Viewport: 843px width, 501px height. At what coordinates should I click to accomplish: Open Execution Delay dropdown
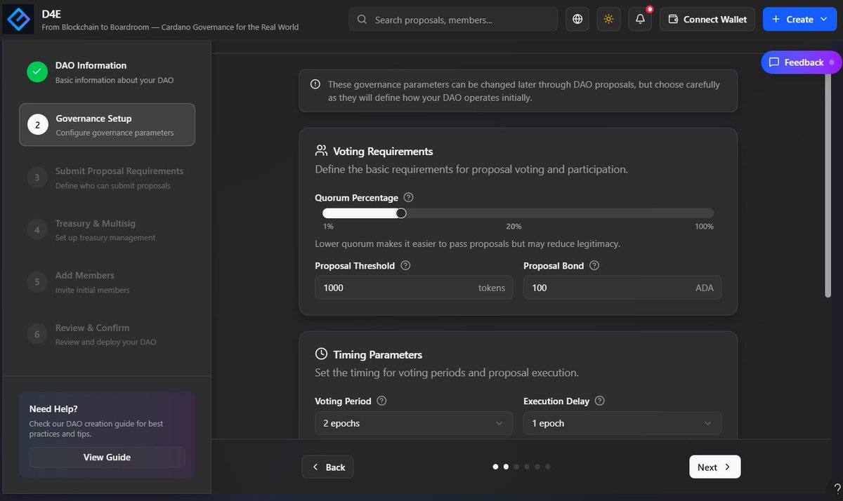click(x=622, y=423)
